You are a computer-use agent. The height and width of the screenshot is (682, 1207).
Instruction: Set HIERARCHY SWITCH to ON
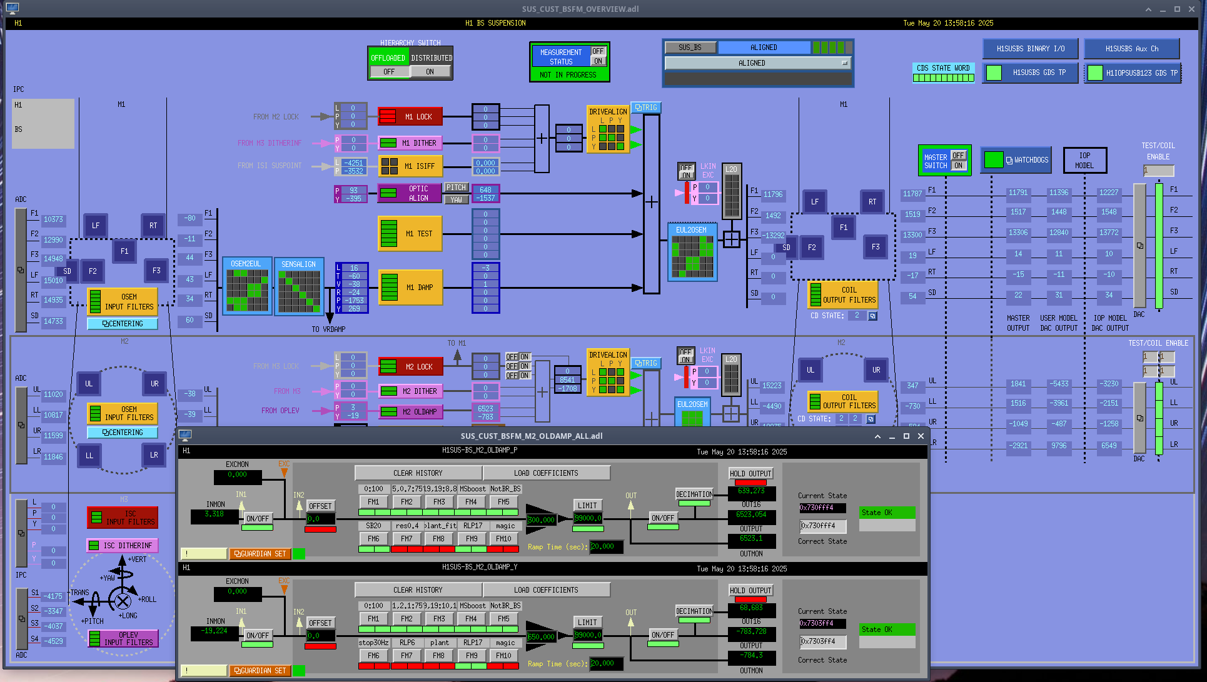pyautogui.click(x=430, y=72)
